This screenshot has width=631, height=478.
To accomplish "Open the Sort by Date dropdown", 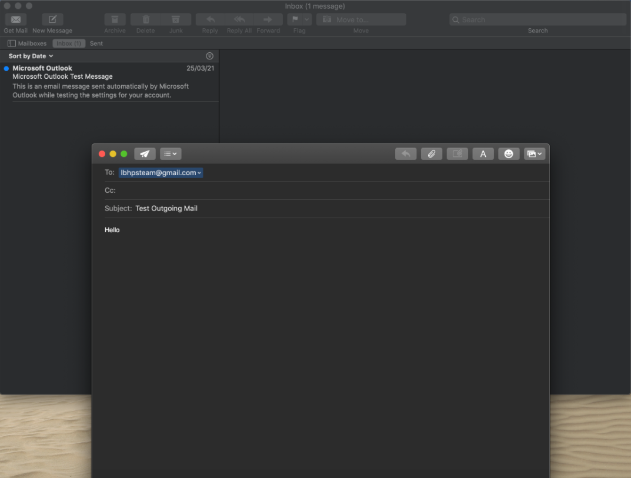I will coord(29,55).
